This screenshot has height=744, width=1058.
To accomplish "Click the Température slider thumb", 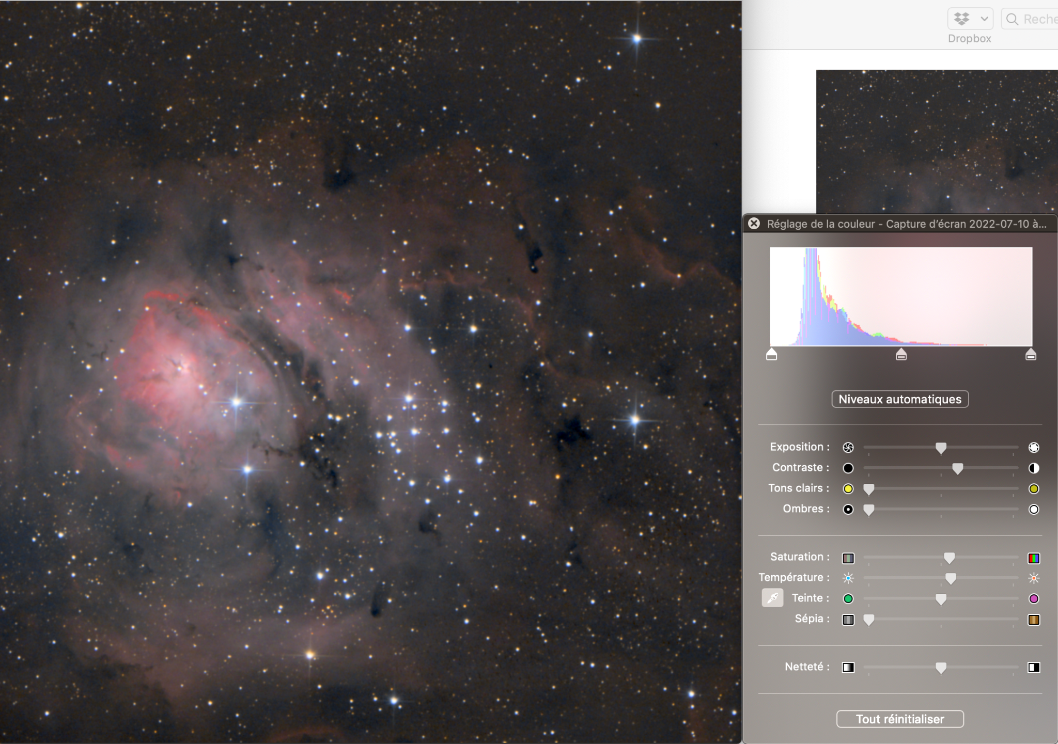I will click(951, 578).
